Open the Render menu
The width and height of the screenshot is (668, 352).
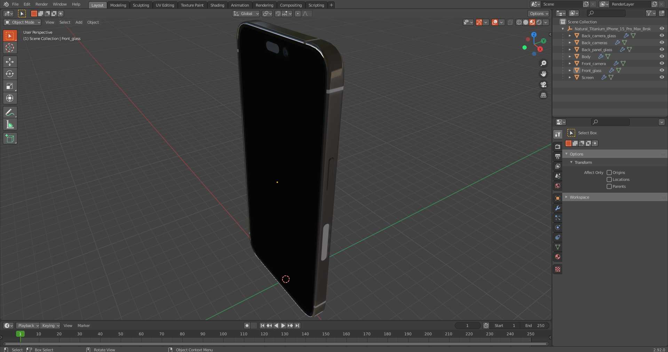41,4
